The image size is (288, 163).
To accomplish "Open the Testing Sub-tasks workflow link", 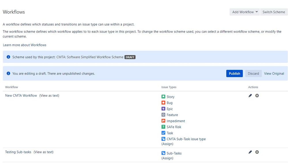I will [x=18, y=152].
